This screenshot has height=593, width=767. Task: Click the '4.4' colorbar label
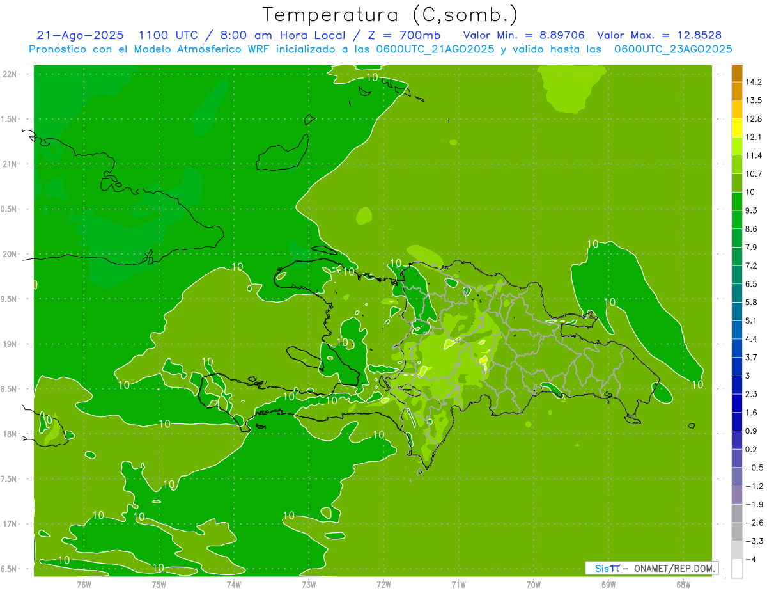coord(752,339)
